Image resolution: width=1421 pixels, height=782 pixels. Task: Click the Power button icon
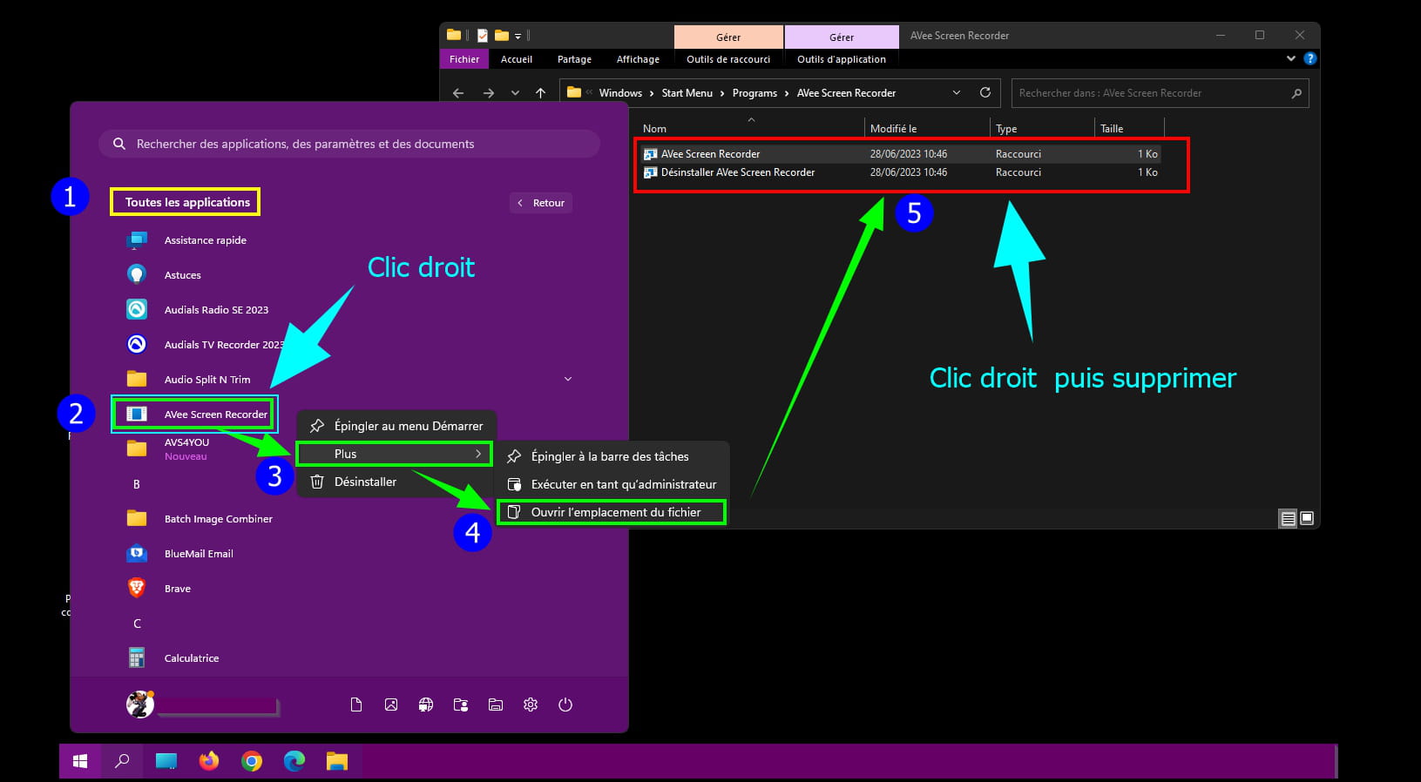pos(565,704)
